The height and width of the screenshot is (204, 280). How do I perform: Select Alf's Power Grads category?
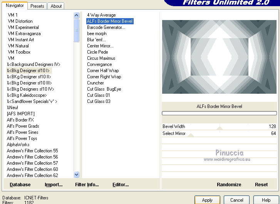23,126
